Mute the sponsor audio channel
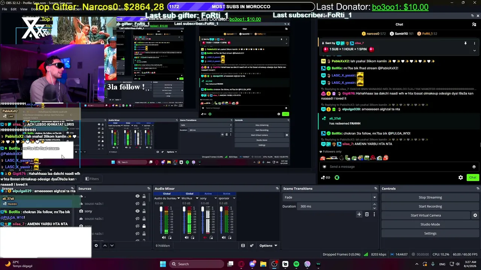This screenshot has height=270, width=481. (224, 237)
